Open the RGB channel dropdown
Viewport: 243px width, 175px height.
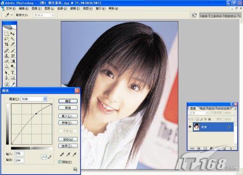tap(45, 99)
